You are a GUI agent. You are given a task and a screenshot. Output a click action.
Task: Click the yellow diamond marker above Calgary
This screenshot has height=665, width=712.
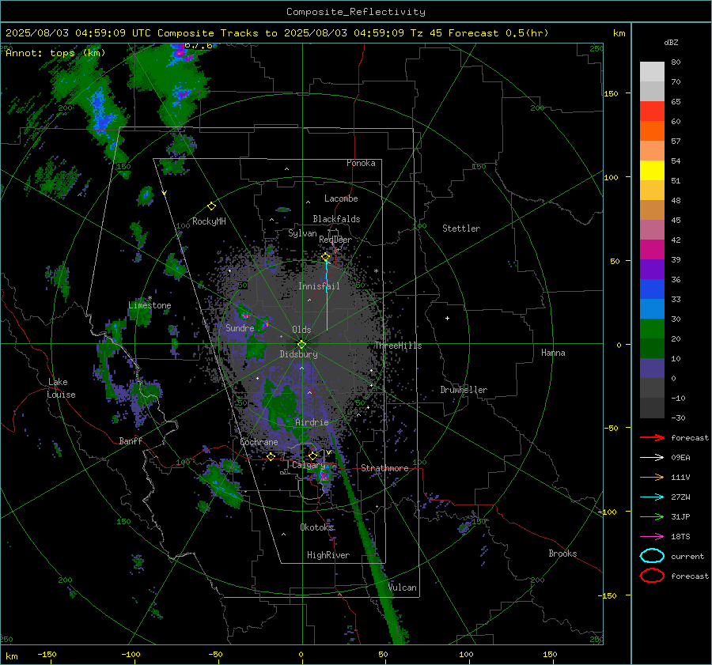(x=312, y=455)
